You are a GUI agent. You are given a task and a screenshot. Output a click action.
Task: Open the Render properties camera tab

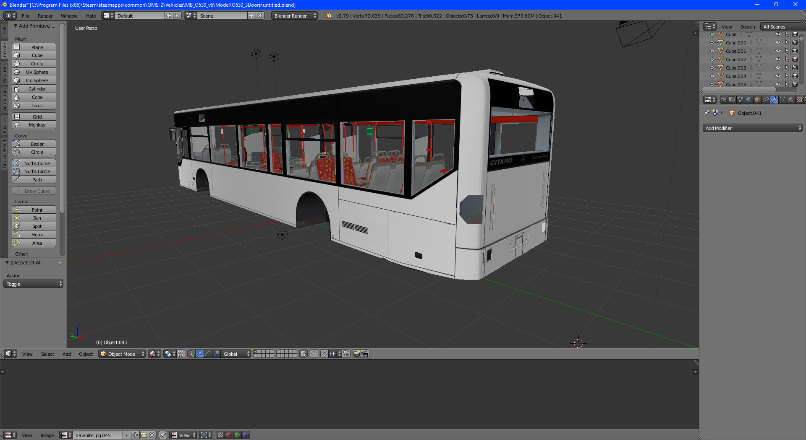coord(724,100)
